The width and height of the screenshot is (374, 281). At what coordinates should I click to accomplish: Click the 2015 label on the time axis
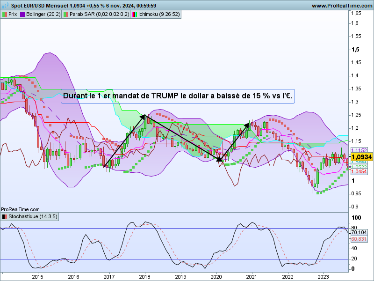pyautogui.click(x=38, y=277)
